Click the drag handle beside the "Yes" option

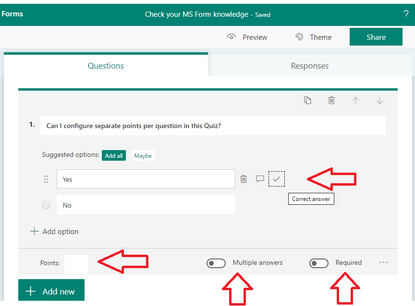pyautogui.click(x=46, y=178)
